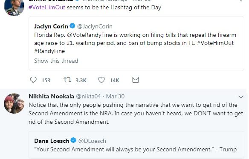This screenshot has height=159, width=249.
Task: Open Dana Loesch's name in quoted tweet
Action: (52, 141)
